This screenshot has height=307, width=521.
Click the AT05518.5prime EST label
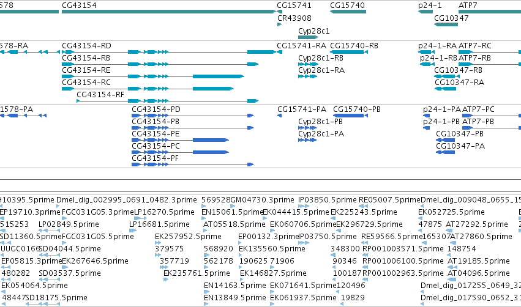point(234,224)
